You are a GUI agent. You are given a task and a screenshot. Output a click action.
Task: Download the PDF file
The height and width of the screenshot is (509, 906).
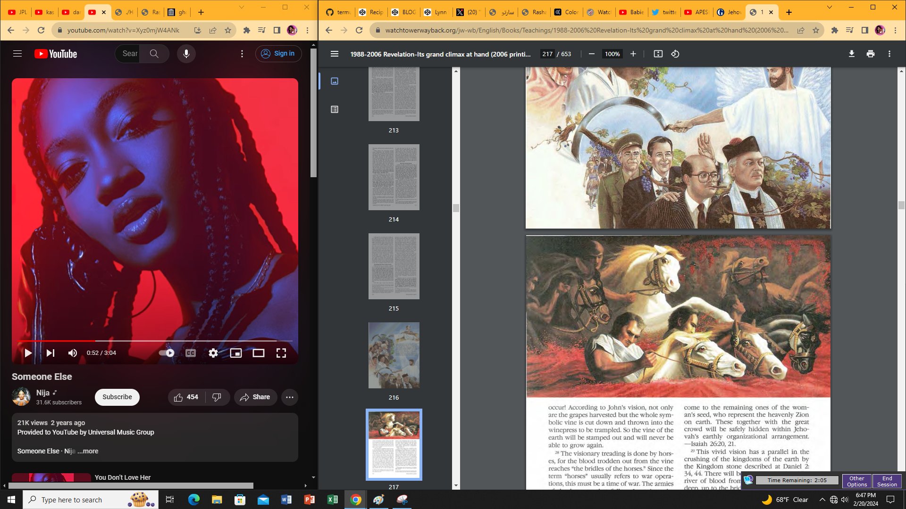pyautogui.click(x=852, y=54)
